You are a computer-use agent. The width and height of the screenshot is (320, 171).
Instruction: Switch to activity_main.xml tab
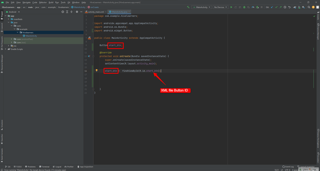tap(96, 12)
